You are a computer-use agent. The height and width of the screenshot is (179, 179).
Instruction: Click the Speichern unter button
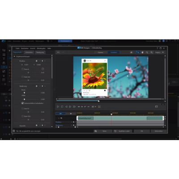pos(123,131)
